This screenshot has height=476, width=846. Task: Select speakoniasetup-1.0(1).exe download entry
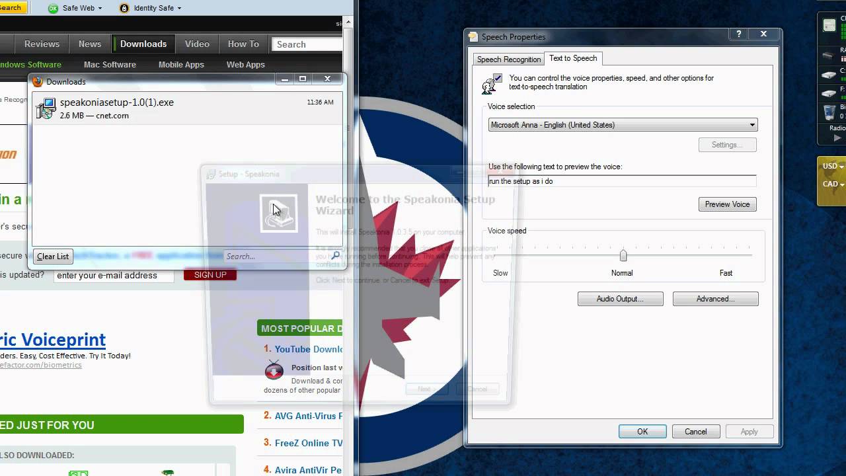(x=188, y=108)
